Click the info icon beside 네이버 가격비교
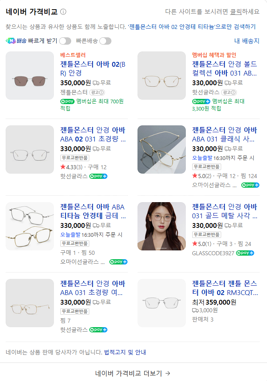Viewport: 267px width, 381px height. tap(64, 12)
